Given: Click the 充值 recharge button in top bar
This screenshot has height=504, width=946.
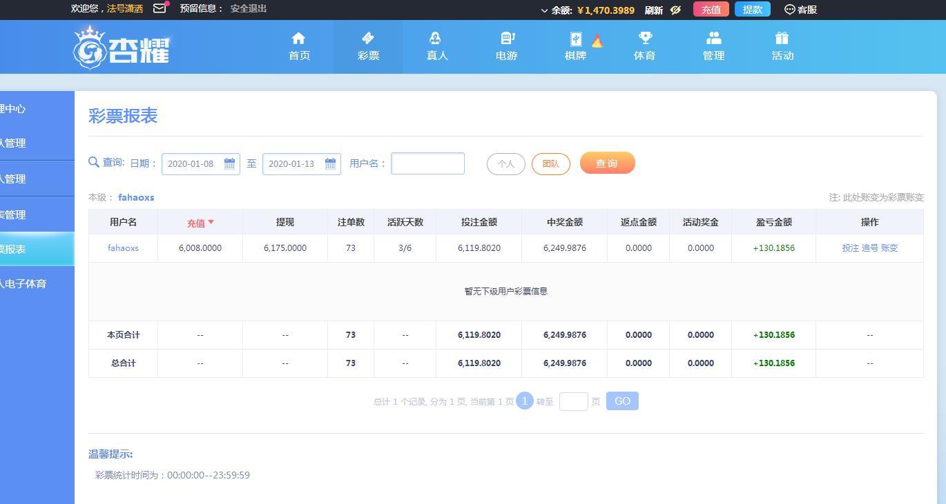Looking at the screenshot, I should click(711, 10).
